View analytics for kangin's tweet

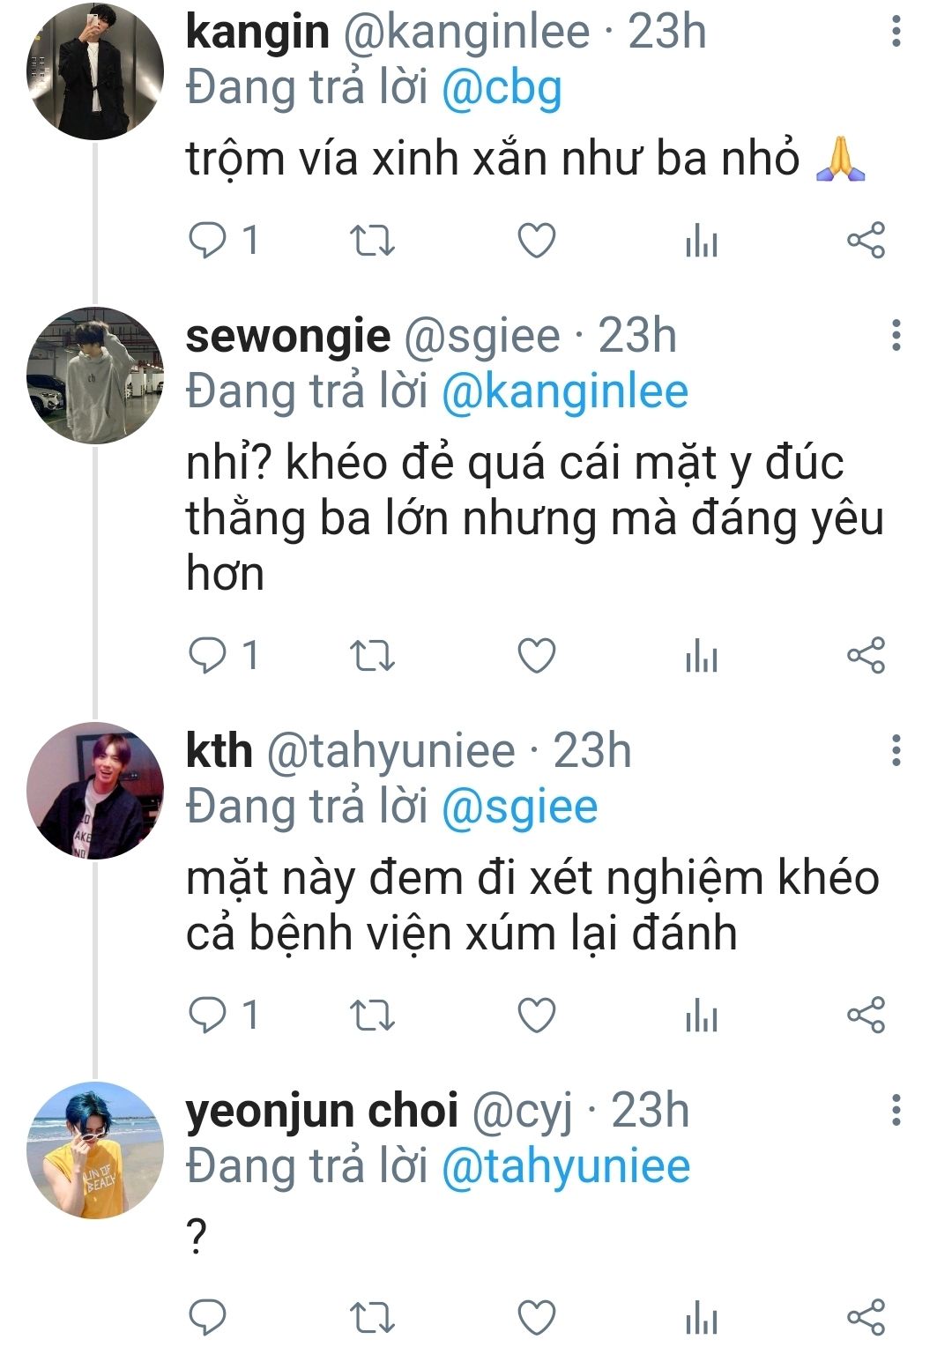click(702, 241)
